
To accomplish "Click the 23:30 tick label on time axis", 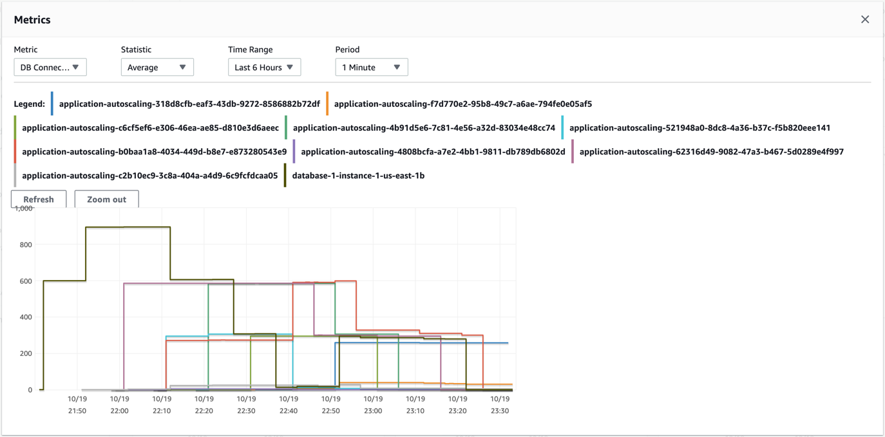I will tap(500, 411).
